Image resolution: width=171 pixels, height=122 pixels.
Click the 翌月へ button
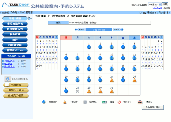tap(117, 30)
